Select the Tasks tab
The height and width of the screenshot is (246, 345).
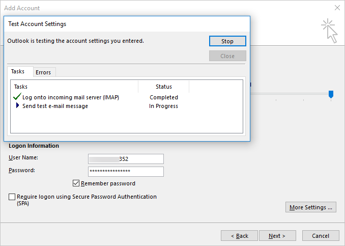point(18,72)
